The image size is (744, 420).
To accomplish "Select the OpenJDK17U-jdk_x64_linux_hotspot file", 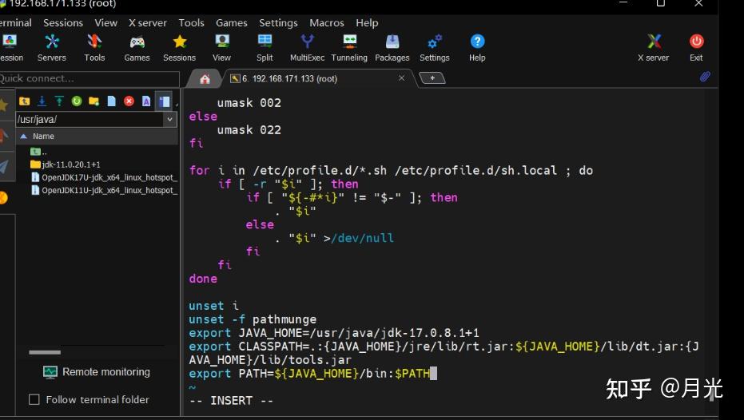I will (104, 177).
